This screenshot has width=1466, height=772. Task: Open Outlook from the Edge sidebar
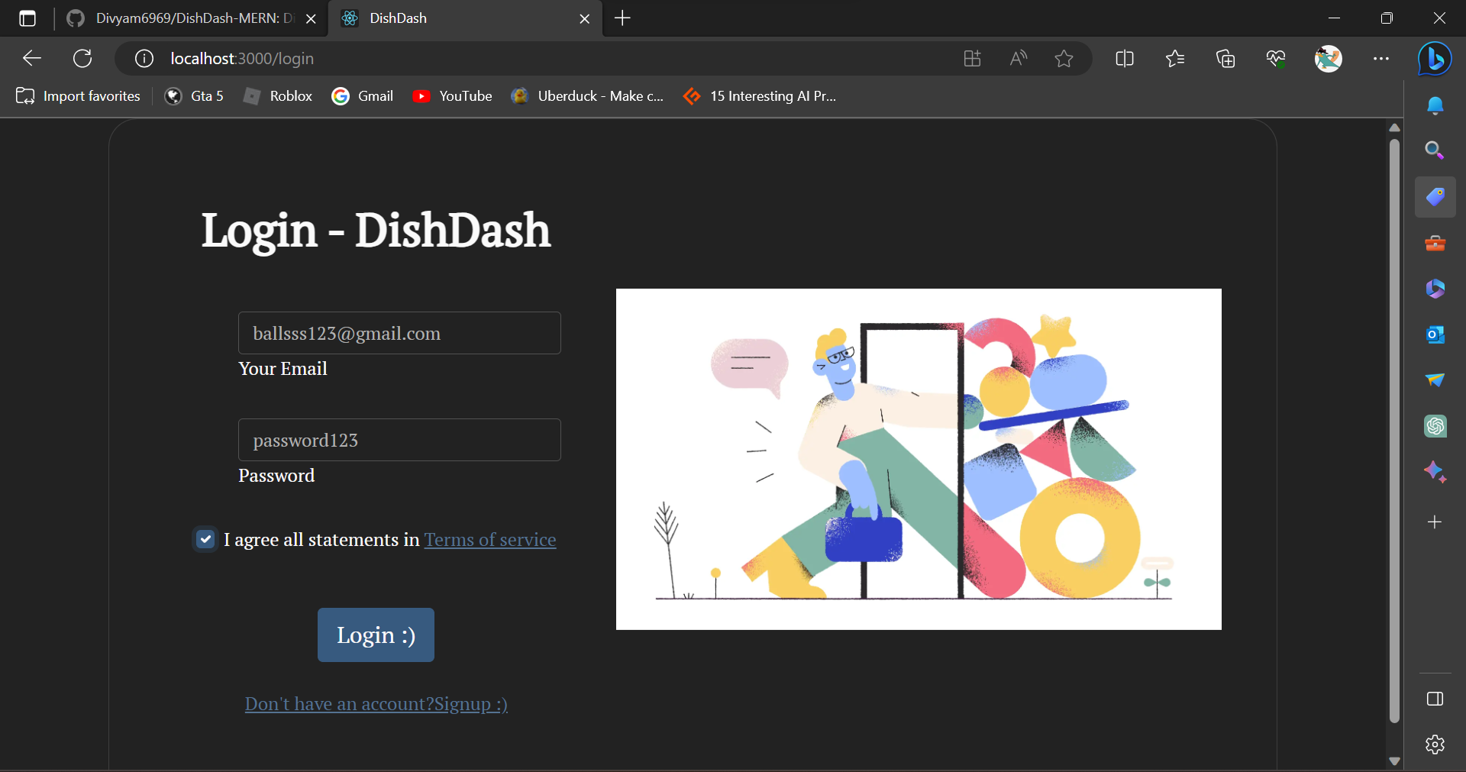[1435, 334]
